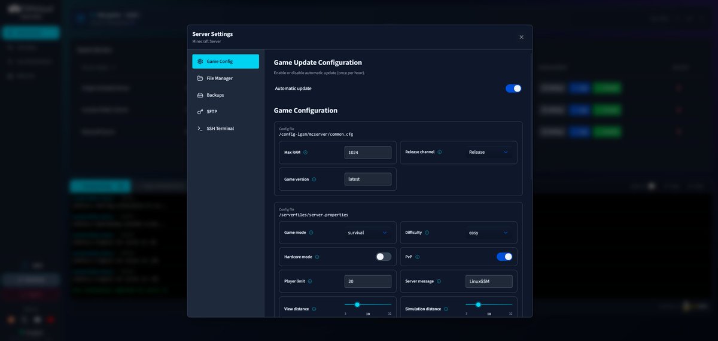Adjust the View distance slider handle
This screenshot has width=718, height=341.
pyautogui.click(x=357, y=305)
